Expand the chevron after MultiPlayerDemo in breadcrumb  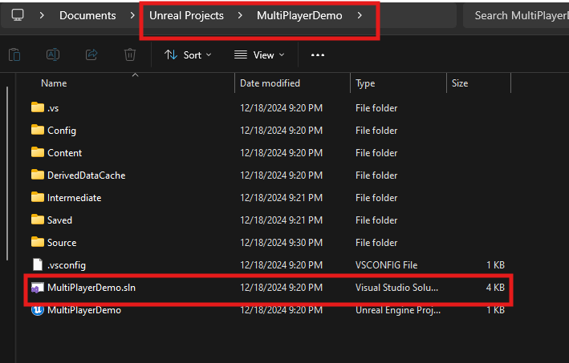pyautogui.click(x=360, y=15)
